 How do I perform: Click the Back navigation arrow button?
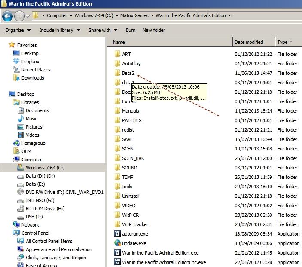tap(7, 16)
